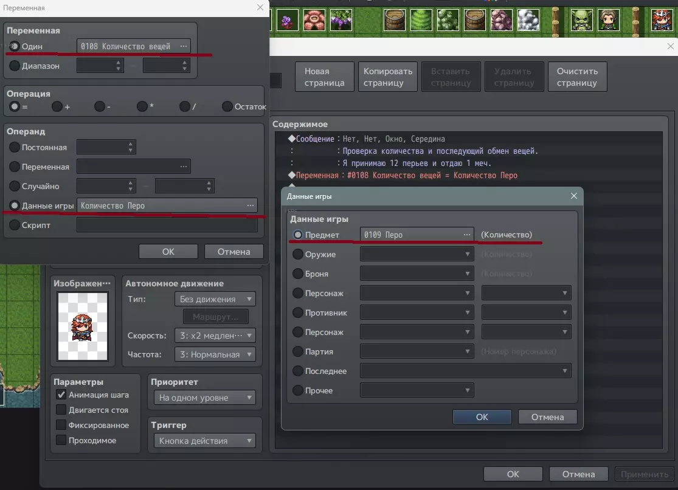Open the Частота dropdown showing Нормальная
This screenshot has width=678, height=490.
(x=215, y=354)
